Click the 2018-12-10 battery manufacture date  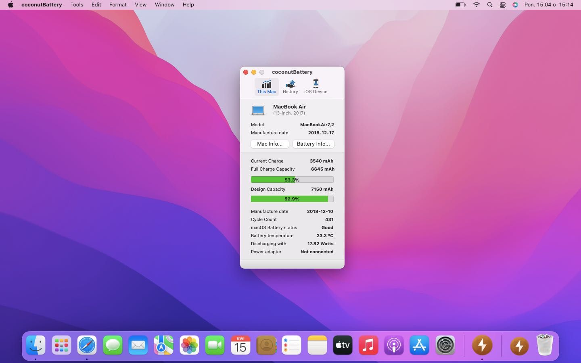pyautogui.click(x=320, y=211)
